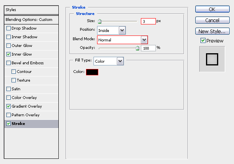
Task: Select the Stroke style row
Action: click(31, 124)
